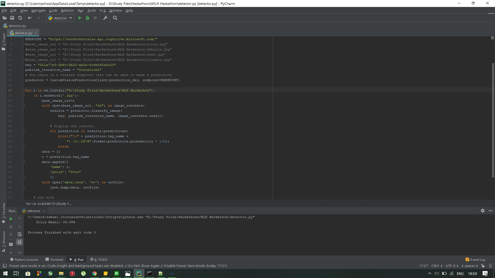Open the Refactor menu
This screenshot has width=495, height=278.
click(x=67, y=11)
